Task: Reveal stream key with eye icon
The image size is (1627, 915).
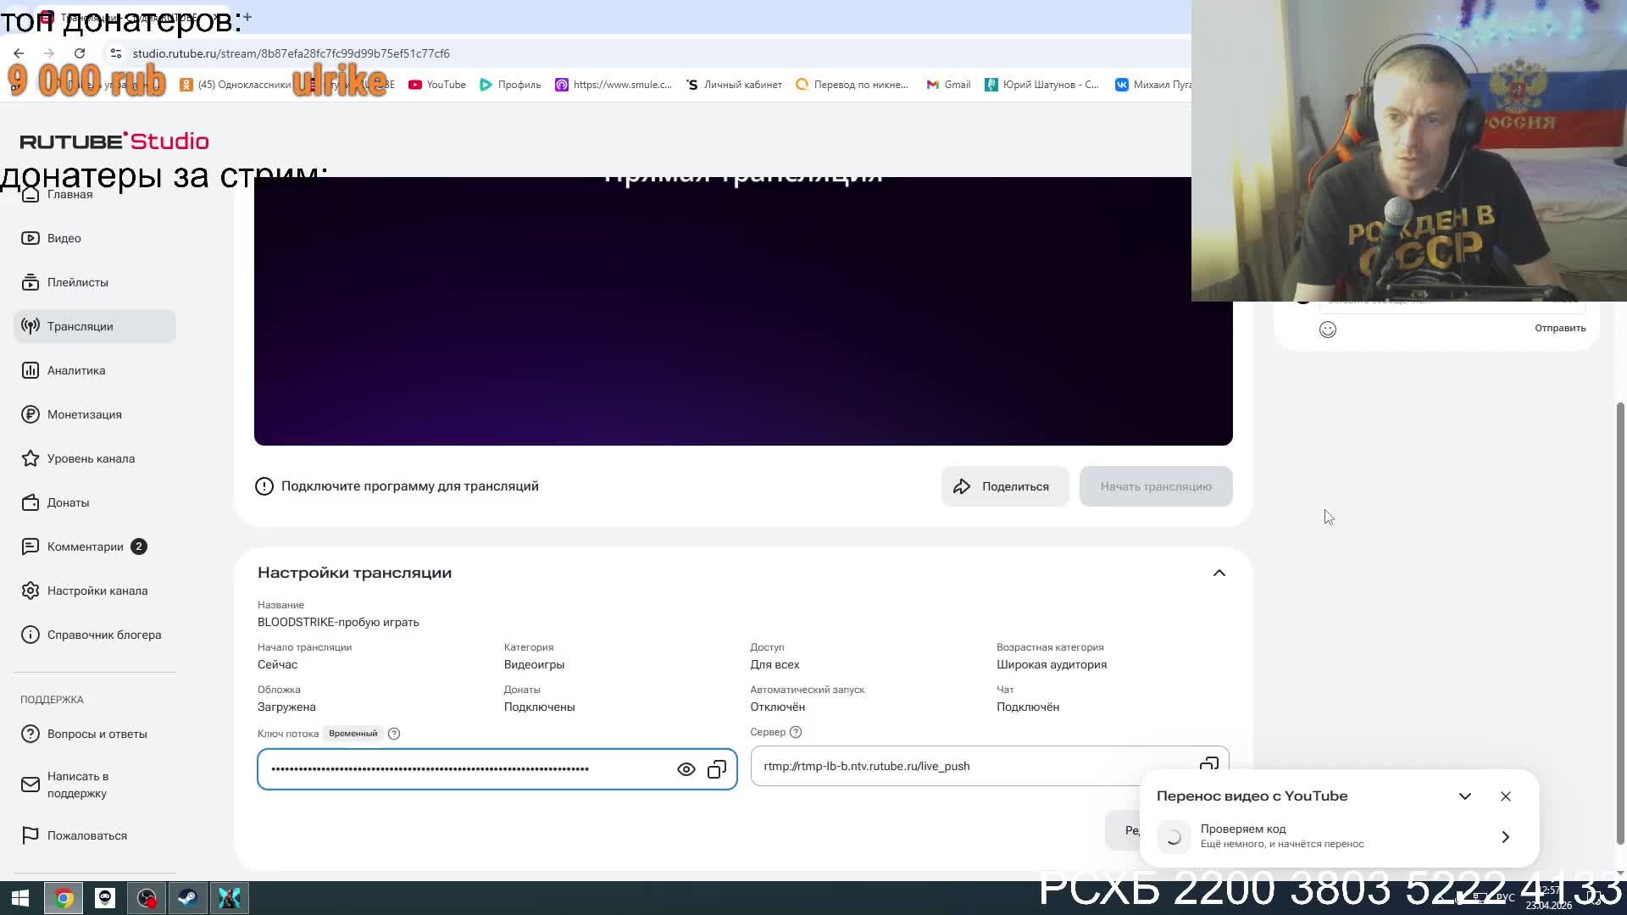Action: [x=686, y=769]
